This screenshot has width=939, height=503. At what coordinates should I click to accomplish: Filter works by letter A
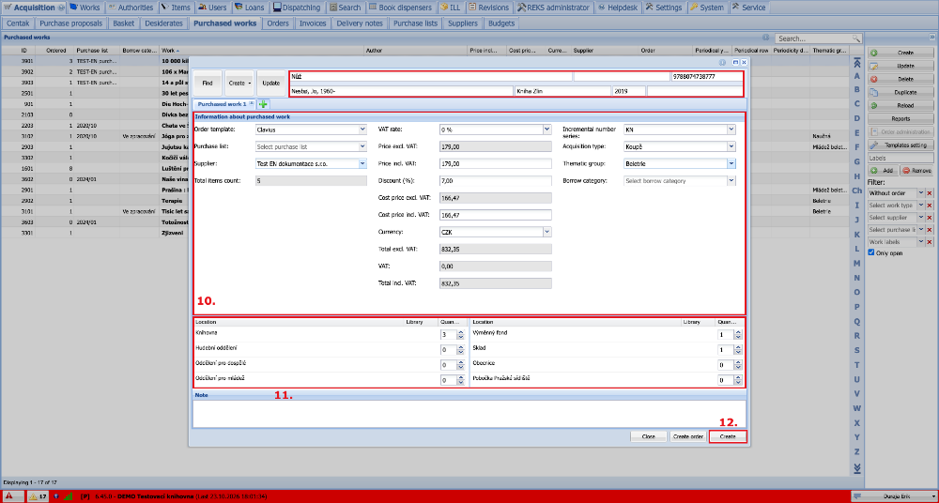click(x=857, y=76)
